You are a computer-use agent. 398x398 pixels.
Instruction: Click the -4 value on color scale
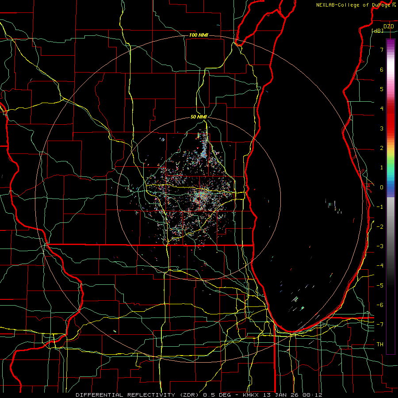click(380, 266)
